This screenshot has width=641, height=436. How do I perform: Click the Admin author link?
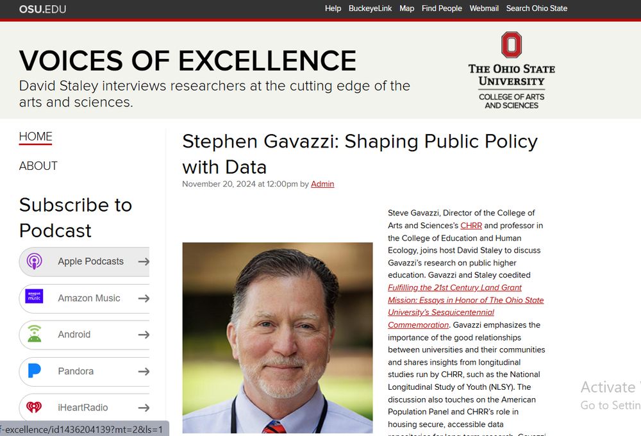(322, 184)
